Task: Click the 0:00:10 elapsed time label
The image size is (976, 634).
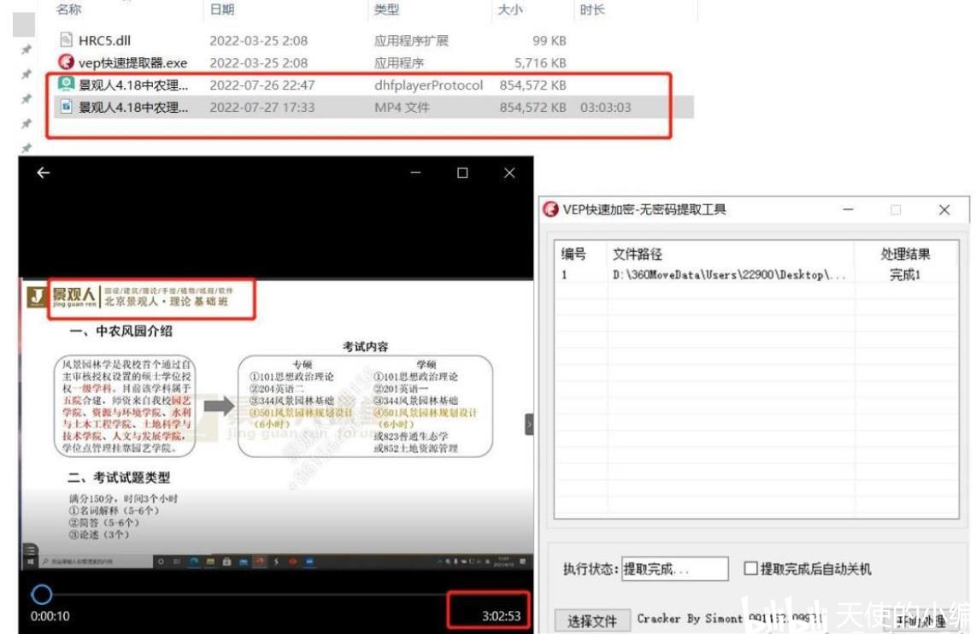Action: pos(50,616)
